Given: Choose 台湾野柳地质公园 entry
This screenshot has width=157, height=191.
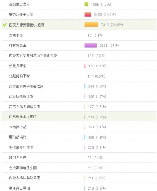Looking at the screenshot, I should tap(79, 168).
